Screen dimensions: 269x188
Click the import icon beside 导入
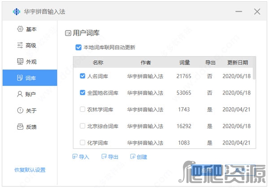click(75, 157)
